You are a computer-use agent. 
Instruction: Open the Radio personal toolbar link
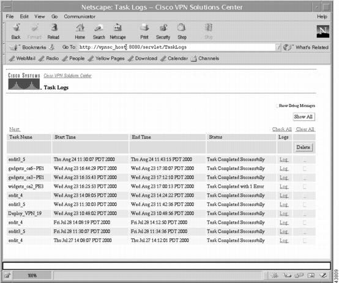pos(49,58)
